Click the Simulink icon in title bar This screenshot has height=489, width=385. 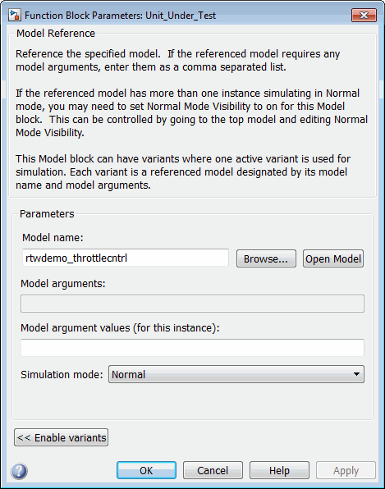click(15, 16)
